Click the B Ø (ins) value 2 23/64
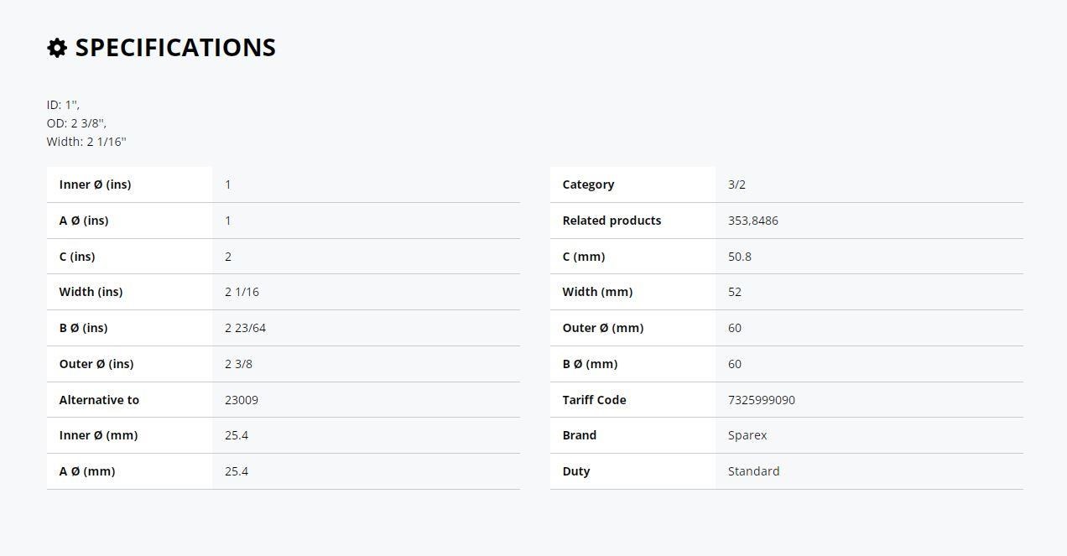 pos(245,328)
